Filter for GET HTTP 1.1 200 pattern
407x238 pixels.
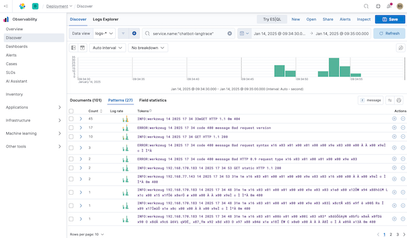(x=394, y=136)
